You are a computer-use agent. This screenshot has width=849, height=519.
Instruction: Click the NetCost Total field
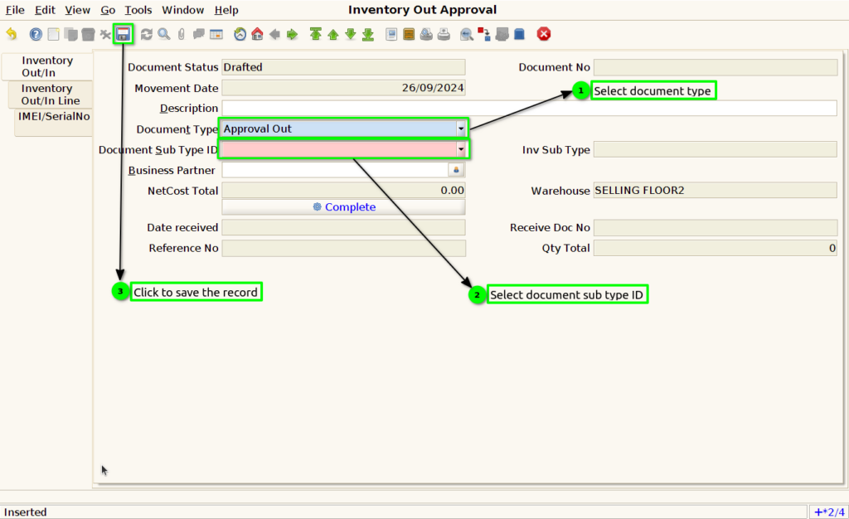(344, 191)
